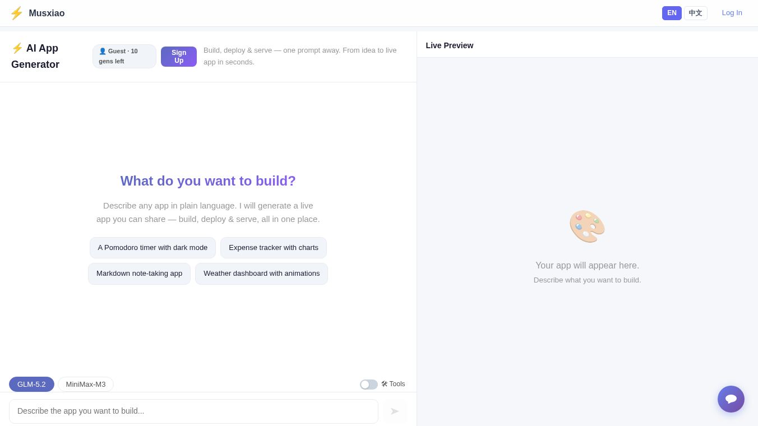Select the MiniMax-M3 model
758x426 pixels.
click(86, 384)
